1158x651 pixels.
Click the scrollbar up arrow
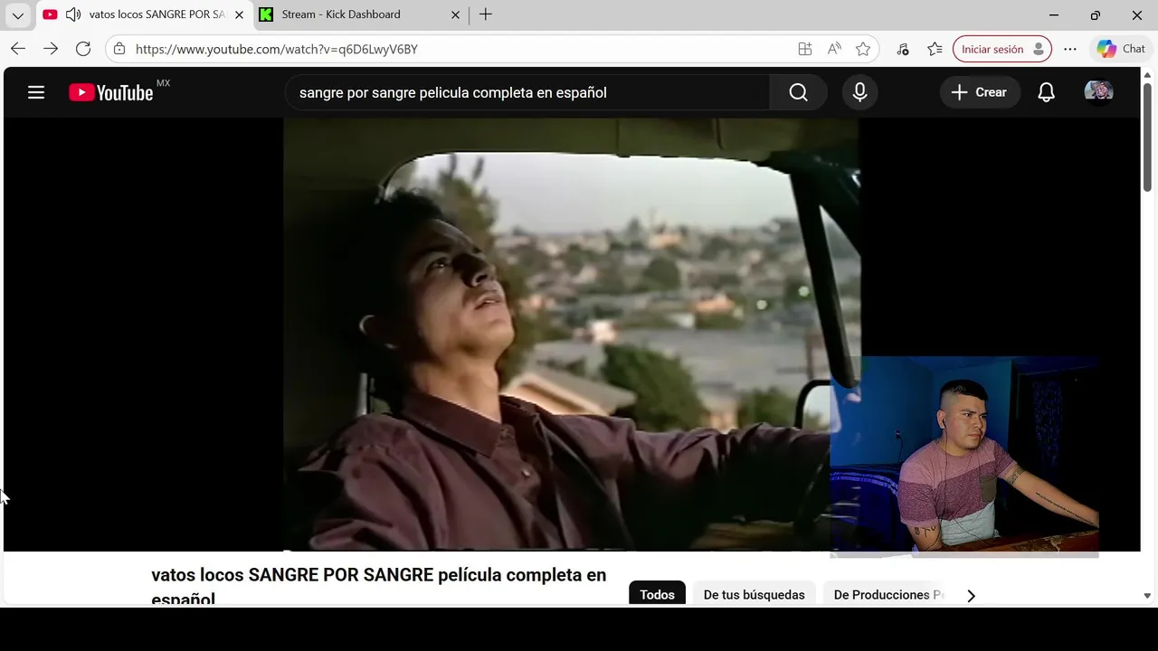pos(1147,73)
